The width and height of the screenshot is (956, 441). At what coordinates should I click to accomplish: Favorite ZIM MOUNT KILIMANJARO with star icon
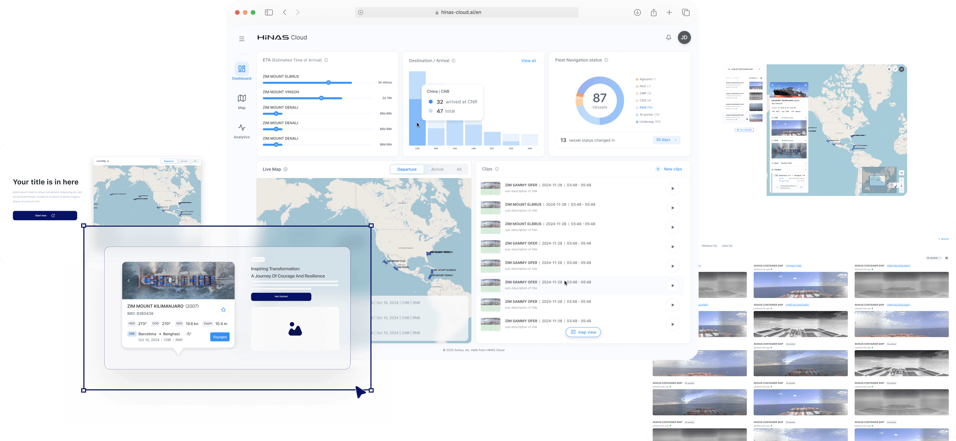click(223, 309)
